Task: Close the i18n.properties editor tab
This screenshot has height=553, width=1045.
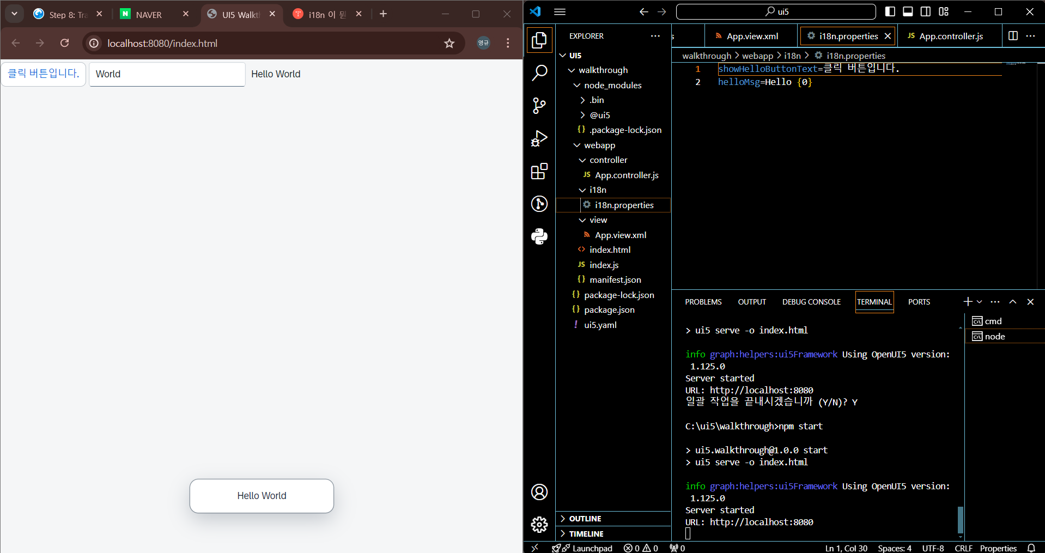Action: [x=888, y=36]
